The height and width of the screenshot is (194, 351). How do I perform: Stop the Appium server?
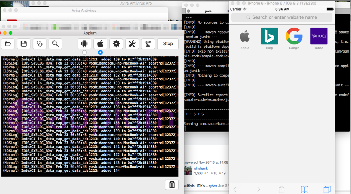point(168,44)
